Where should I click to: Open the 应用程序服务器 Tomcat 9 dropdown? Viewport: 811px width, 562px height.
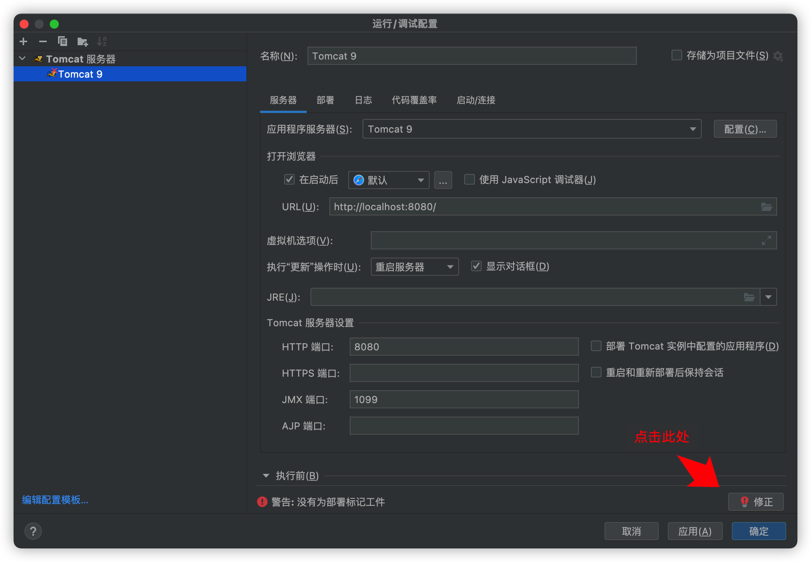pos(532,129)
